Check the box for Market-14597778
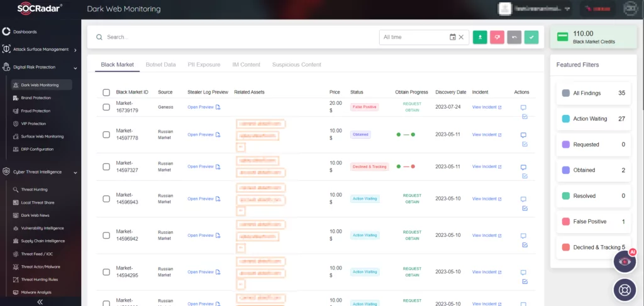 click(x=106, y=134)
